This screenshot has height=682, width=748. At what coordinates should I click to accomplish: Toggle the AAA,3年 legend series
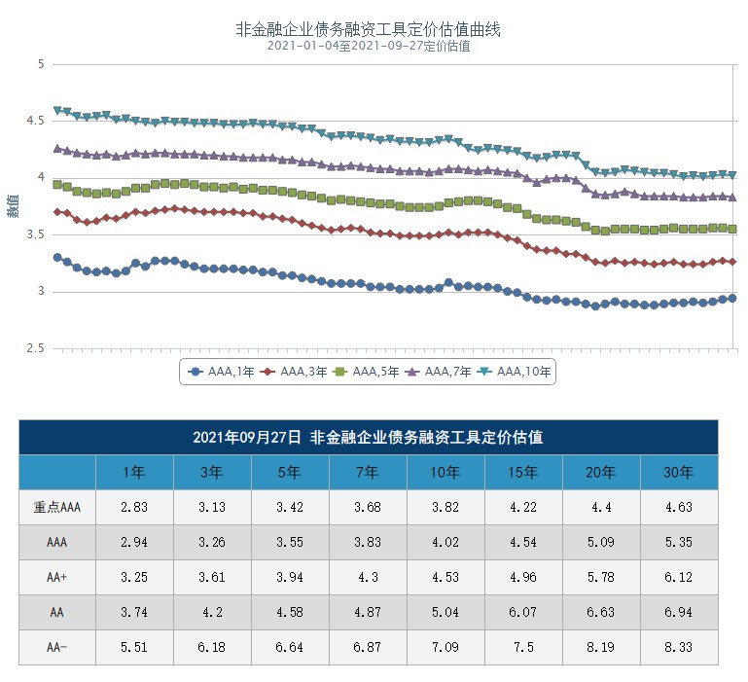tap(293, 371)
